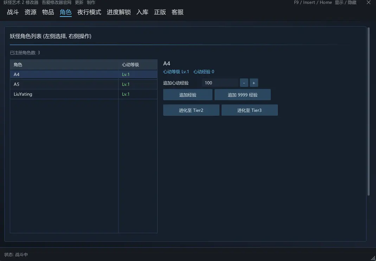Click the 进化至 Tier3 button

click(x=250, y=110)
